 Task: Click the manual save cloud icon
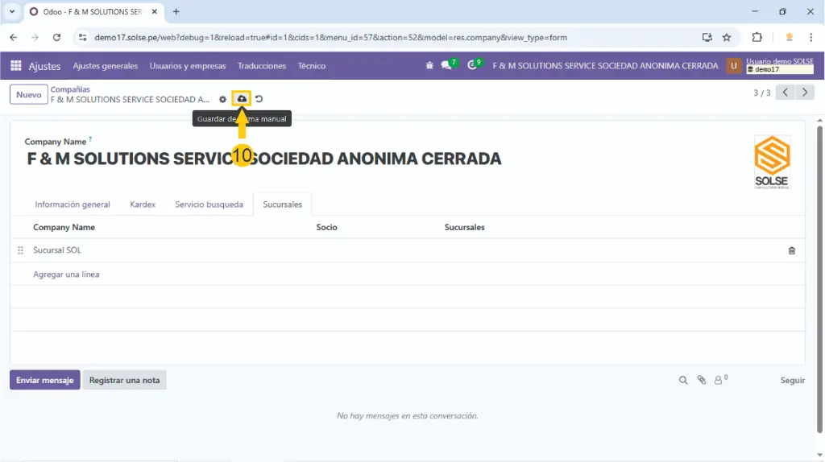(x=242, y=98)
